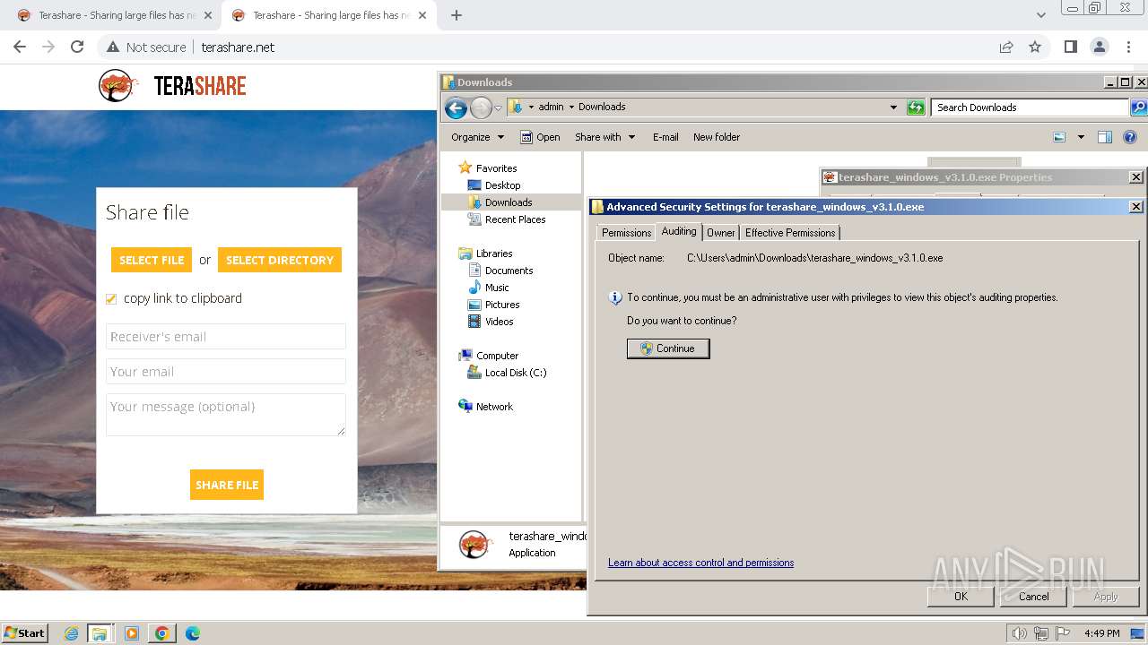Select second Terashare browser tab
Viewport: 1148px width, 645px height.
[x=328, y=15]
